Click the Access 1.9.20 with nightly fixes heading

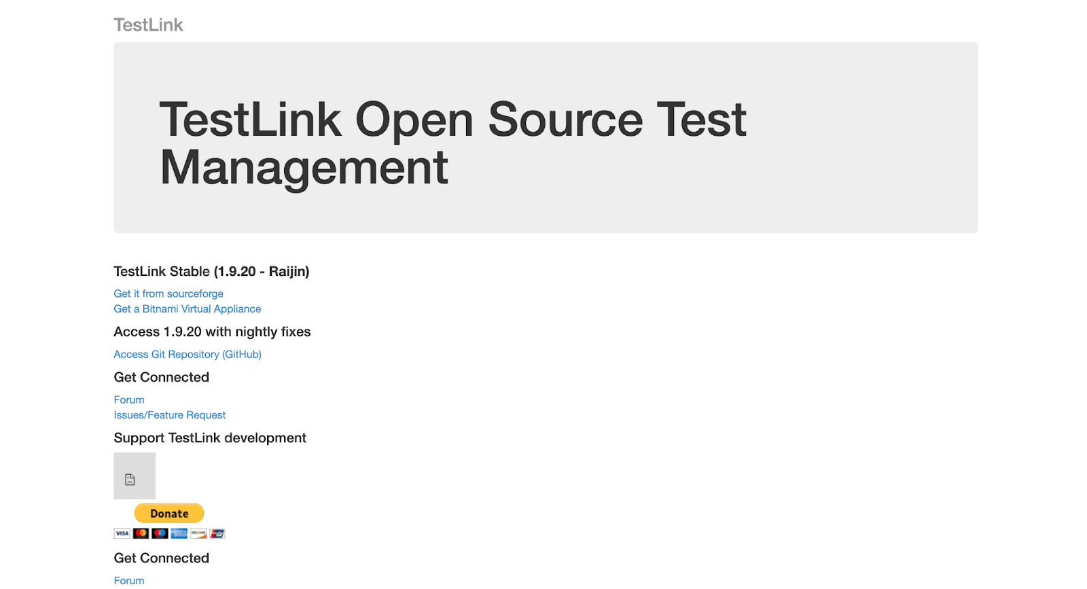[x=212, y=332]
